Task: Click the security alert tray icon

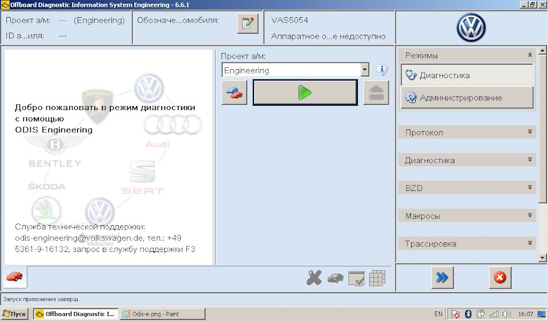Action: coord(455,314)
